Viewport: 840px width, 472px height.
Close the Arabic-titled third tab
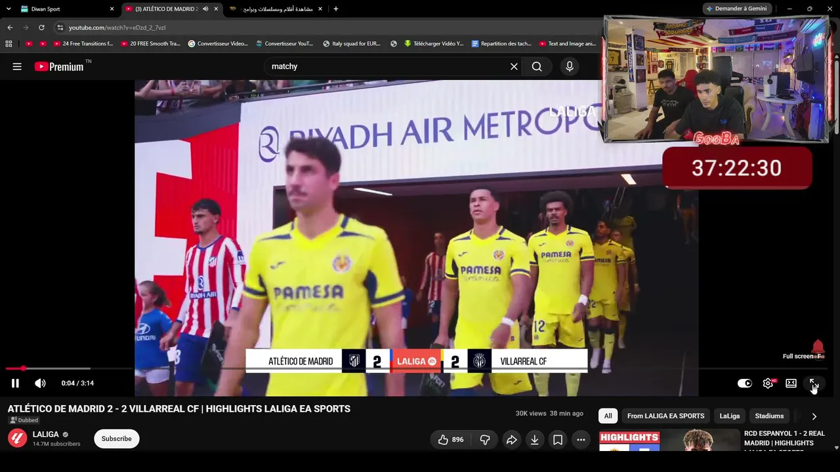coord(320,9)
